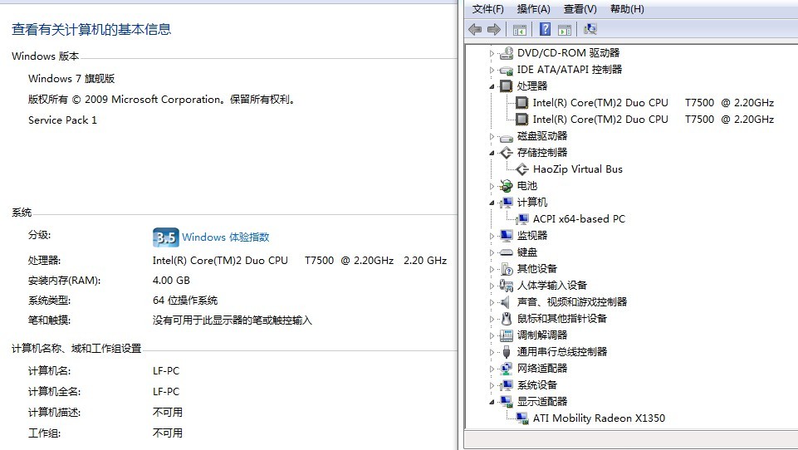Click the 系统设备 system devices icon

(506, 385)
